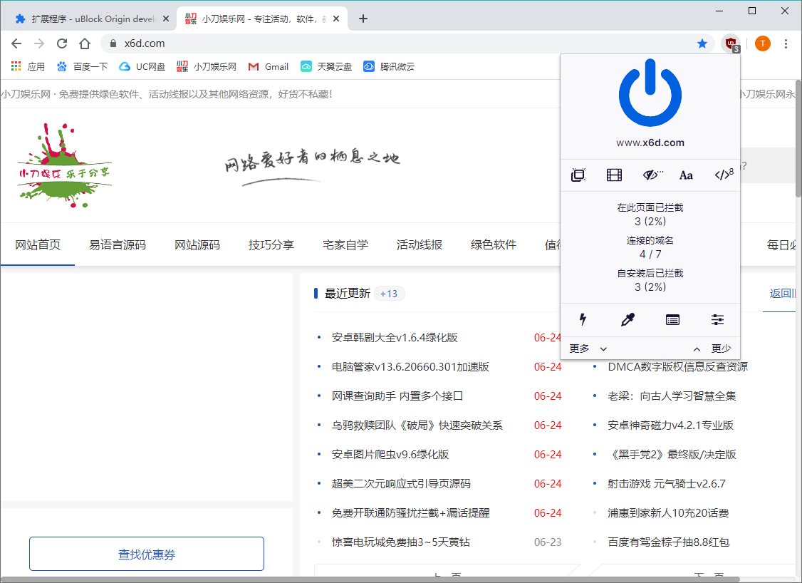Open the element zapper mode lightning icon

(583, 320)
